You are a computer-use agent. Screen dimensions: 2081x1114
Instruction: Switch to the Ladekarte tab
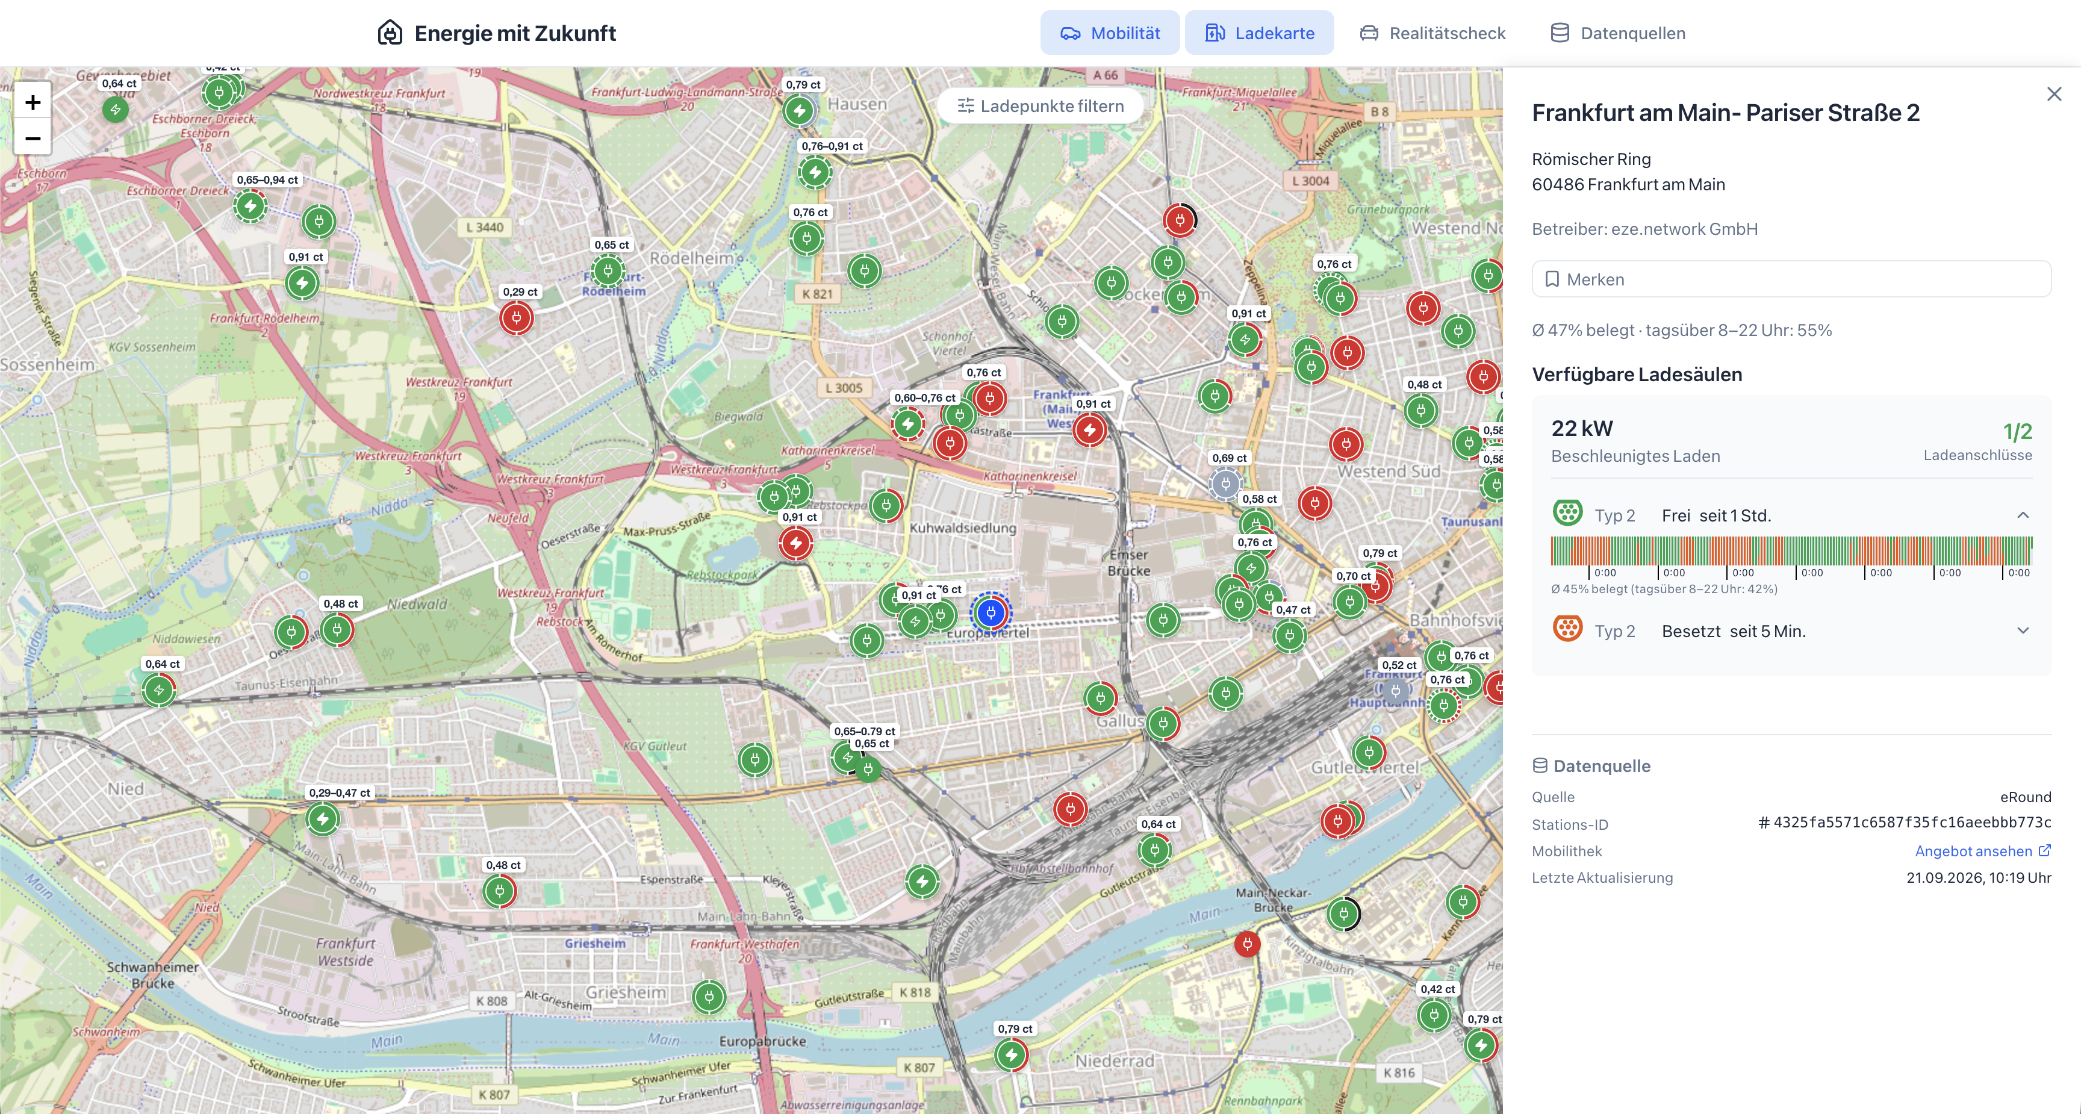(1258, 33)
